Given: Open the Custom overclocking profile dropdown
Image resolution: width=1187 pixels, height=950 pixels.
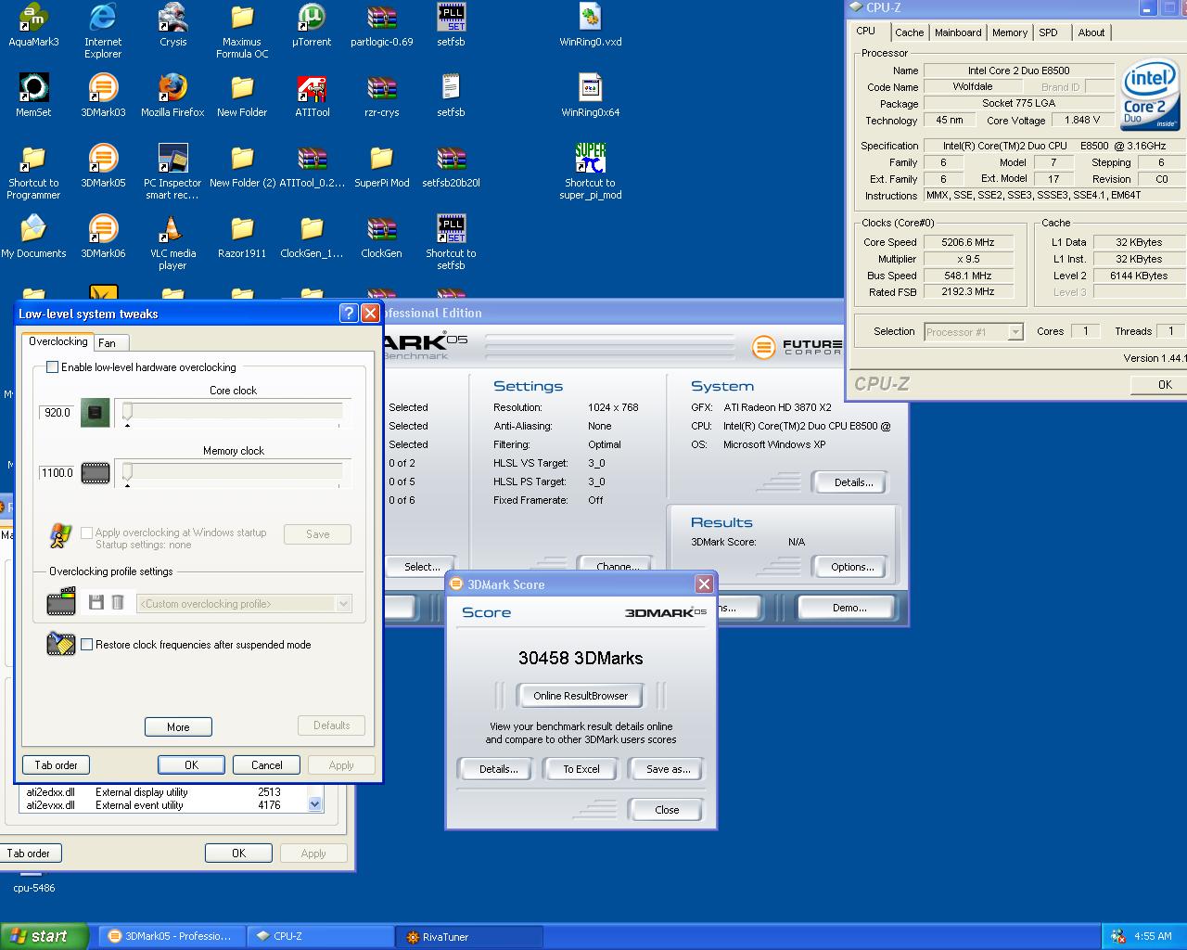Looking at the screenshot, I should point(343,604).
